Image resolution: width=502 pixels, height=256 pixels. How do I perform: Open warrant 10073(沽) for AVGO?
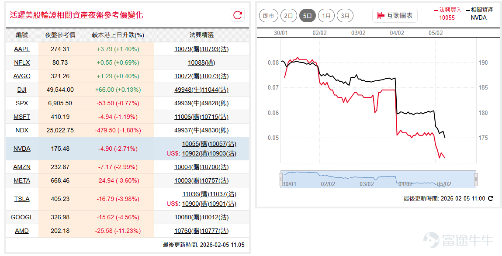point(215,76)
